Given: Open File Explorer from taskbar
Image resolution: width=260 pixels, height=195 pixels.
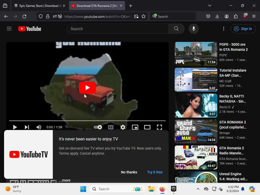Looking at the screenshot, I should (x=151, y=189).
